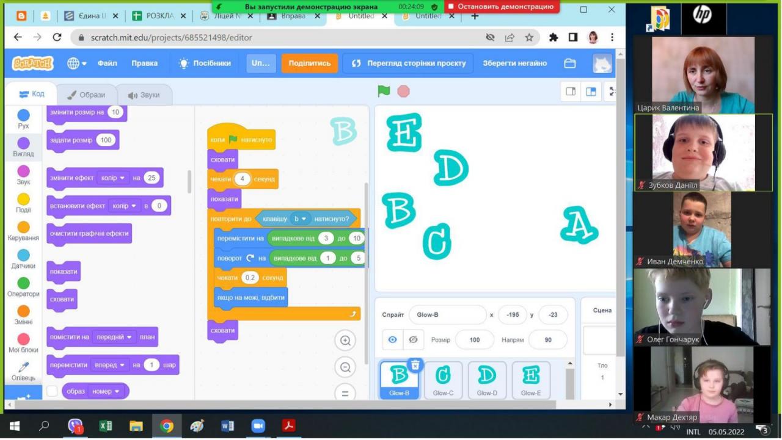Screen dimensions: 782x440
Task: Show sprite using the eye icon
Action: click(x=393, y=340)
